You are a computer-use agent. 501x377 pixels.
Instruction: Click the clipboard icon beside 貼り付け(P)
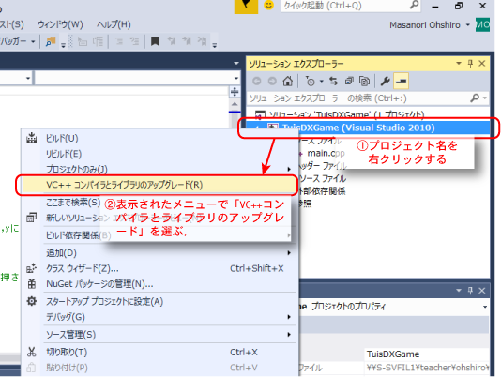pyautogui.click(x=31, y=368)
